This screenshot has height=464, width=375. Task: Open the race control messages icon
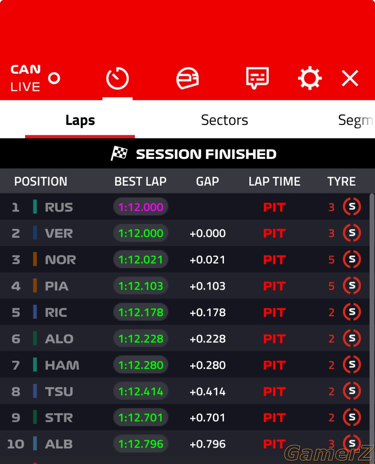[257, 78]
